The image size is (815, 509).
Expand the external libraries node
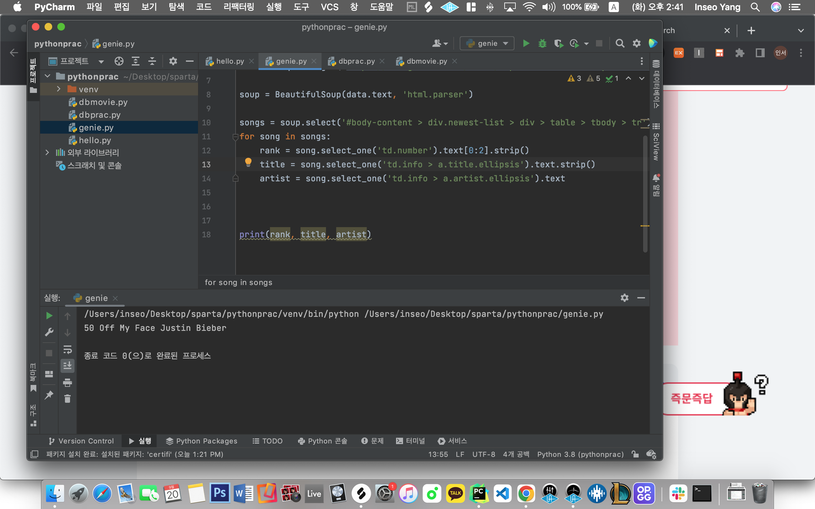[x=47, y=152]
